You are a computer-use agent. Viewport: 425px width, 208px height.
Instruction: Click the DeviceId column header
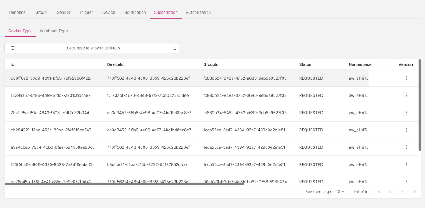(x=115, y=64)
